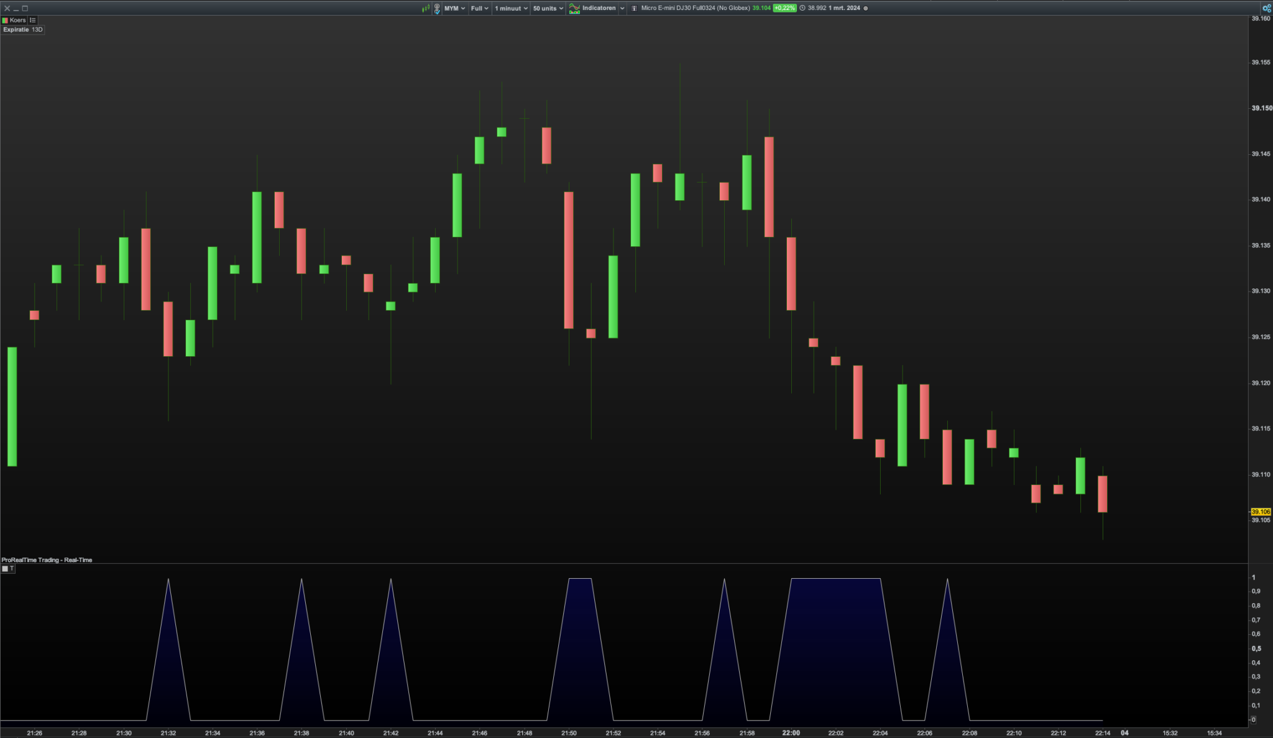Viewport: 1273px width, 738px height.
Task: Click the candlestick chart style icon
Action: (x=426, y=8)
